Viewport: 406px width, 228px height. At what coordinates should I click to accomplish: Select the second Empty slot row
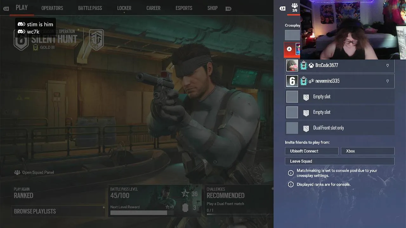[x=340, y=112]
